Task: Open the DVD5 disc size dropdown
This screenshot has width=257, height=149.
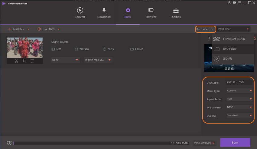Action: click(205, 143)
